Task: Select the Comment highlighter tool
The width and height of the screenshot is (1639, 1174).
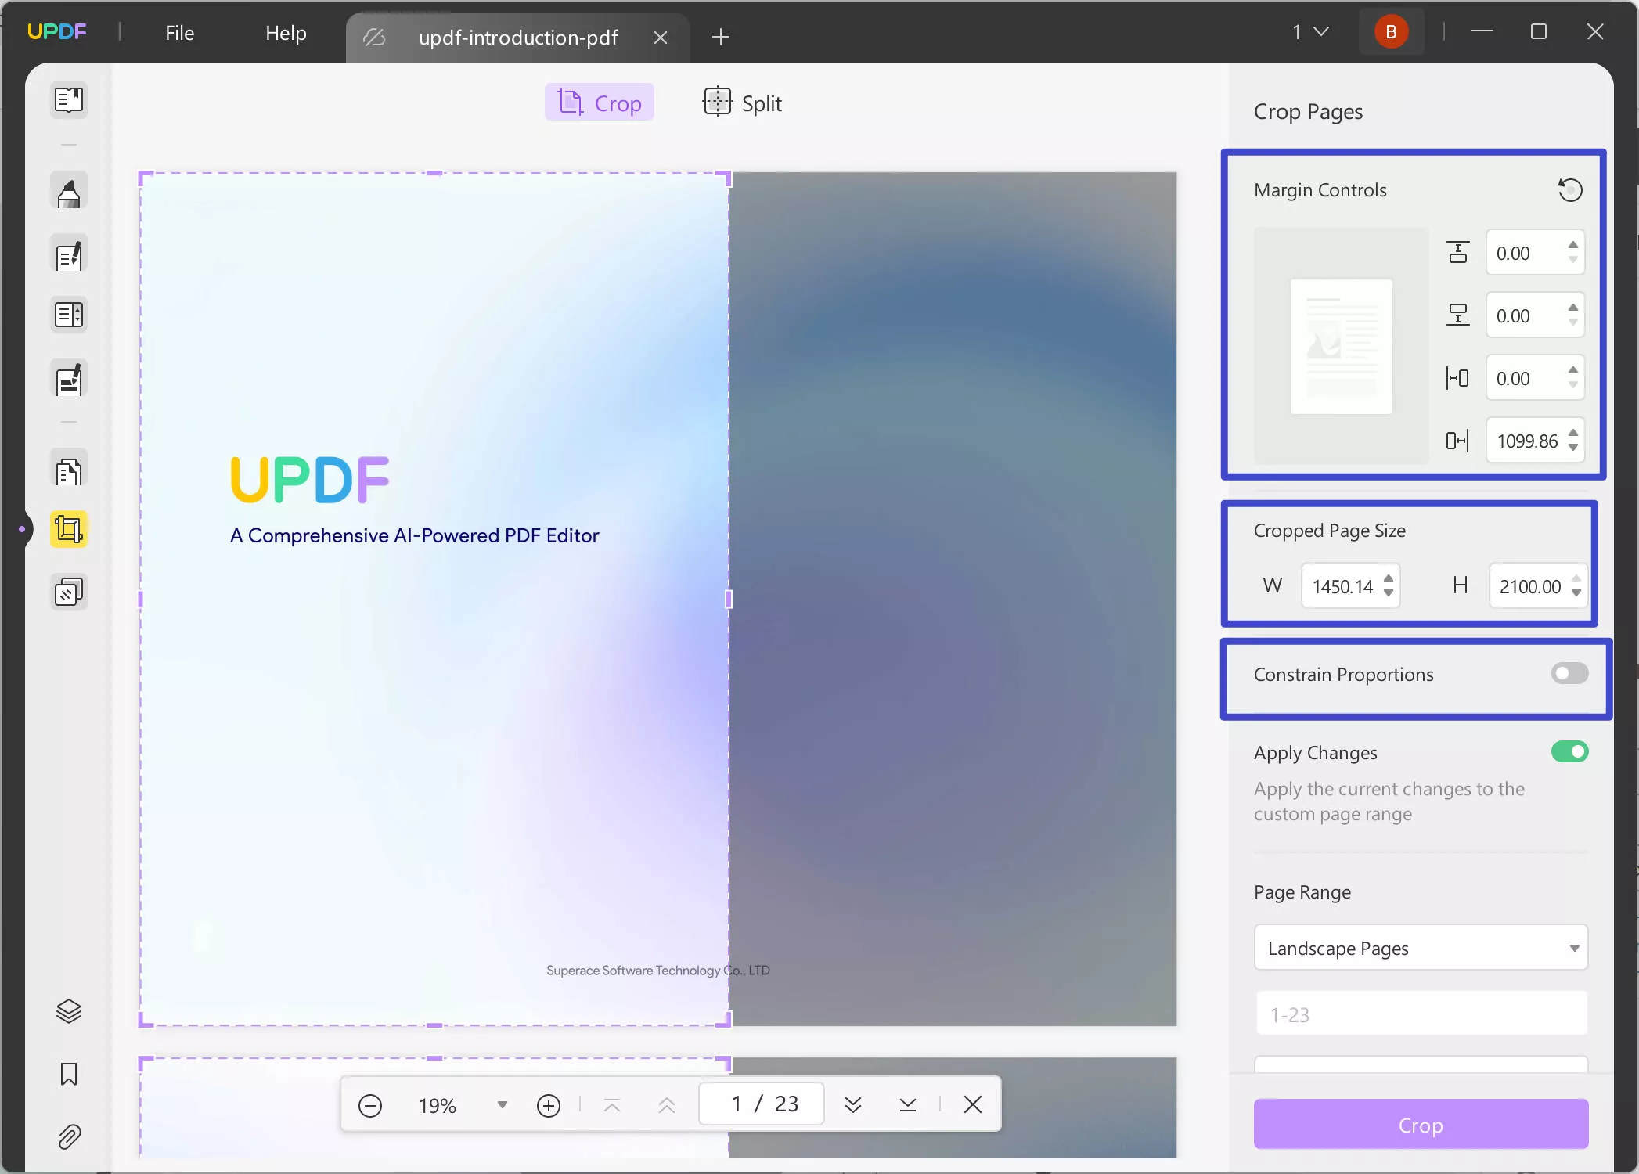Action: [69, 193]
